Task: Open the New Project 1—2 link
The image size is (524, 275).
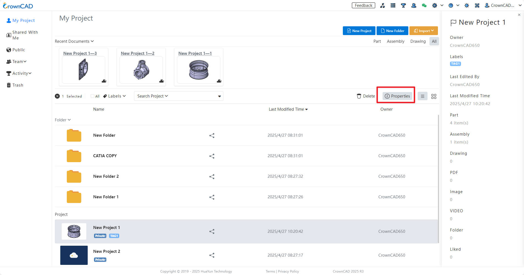Action: (138, 53)
